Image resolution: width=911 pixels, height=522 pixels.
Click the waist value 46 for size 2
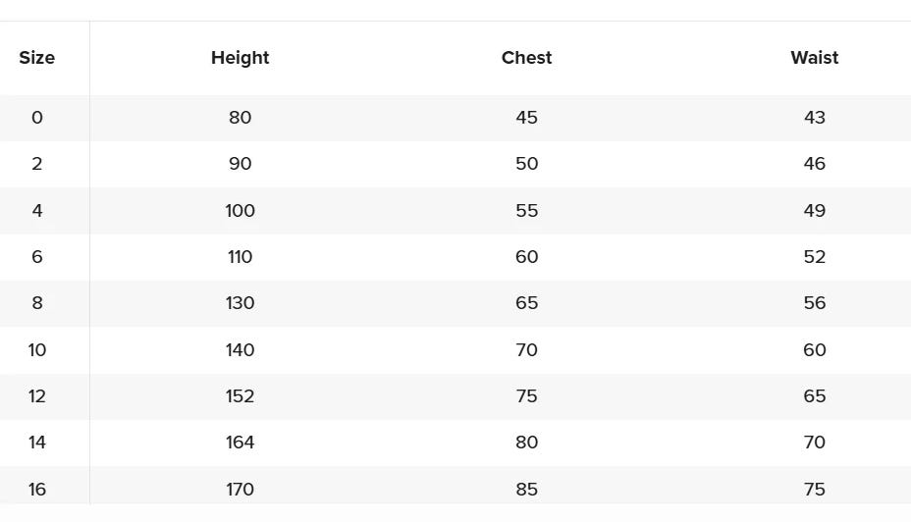click(x=814, y=164)
